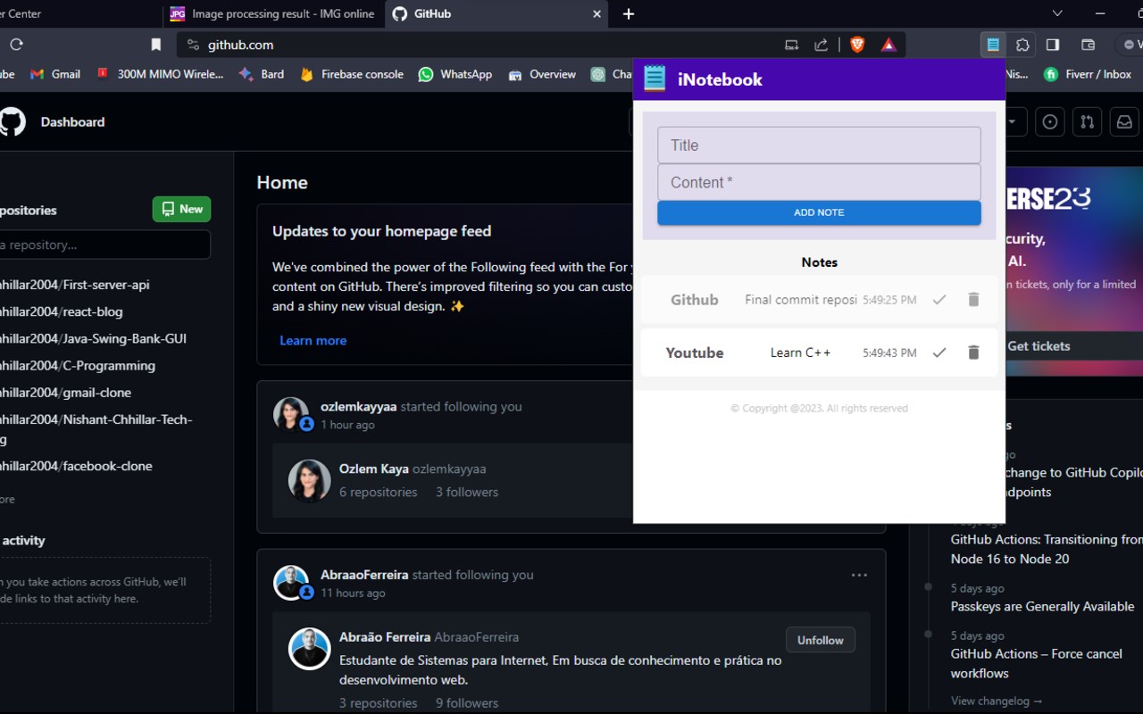
Task: Delete the Github note
Action: point(973,300)
